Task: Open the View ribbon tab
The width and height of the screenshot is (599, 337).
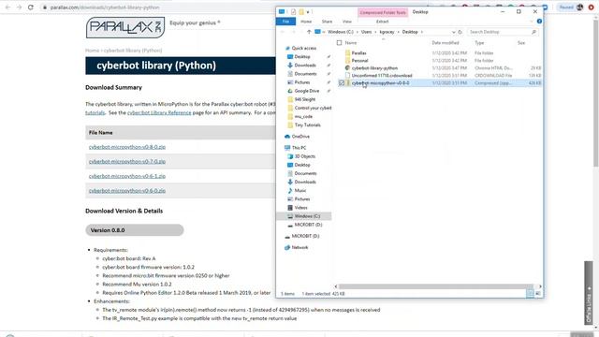Action: [347, 22]
